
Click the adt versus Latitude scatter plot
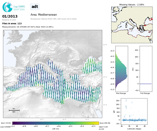coord(134,112)
